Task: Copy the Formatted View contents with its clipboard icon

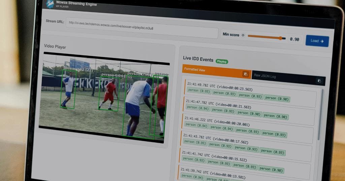Action: tap(246, 74)
